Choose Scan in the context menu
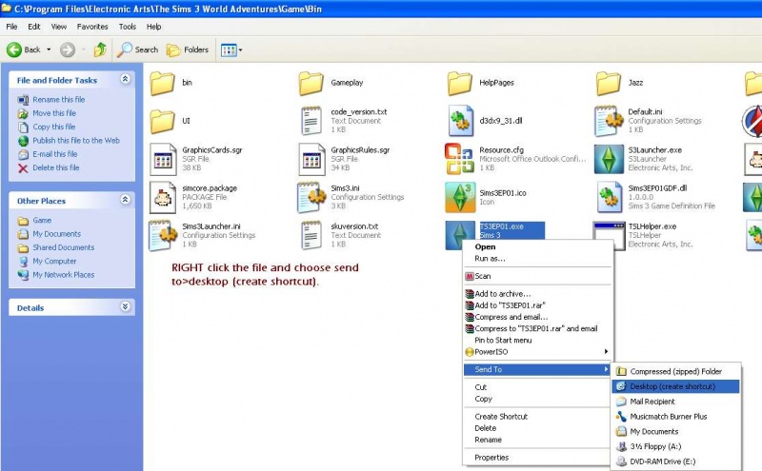Screen dimensions: 762x471 tap(538, 276)
